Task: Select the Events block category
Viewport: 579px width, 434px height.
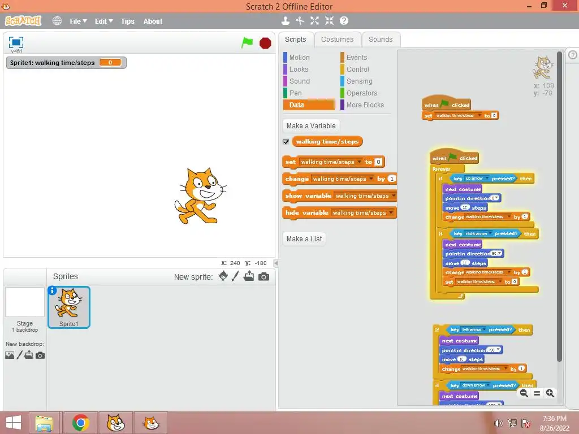Action: 357,58
